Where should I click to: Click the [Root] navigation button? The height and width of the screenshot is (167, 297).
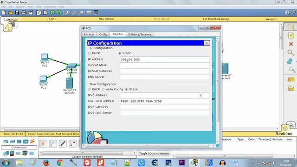(x=52, y=19)
